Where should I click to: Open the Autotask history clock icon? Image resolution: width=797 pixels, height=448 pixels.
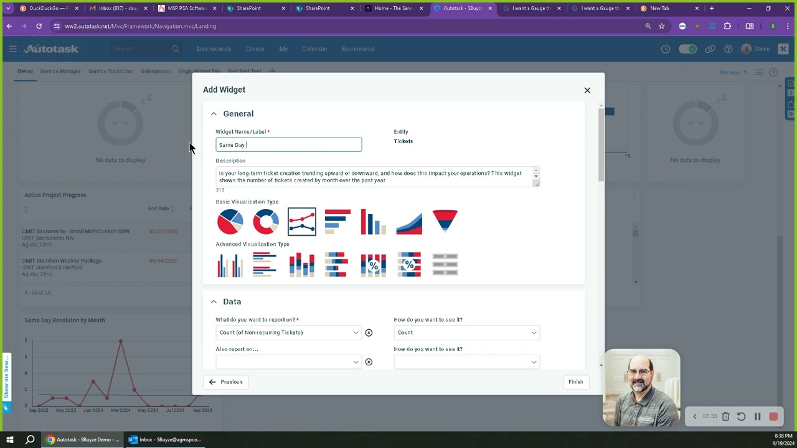pyautogui.click(x=666, y=49)
